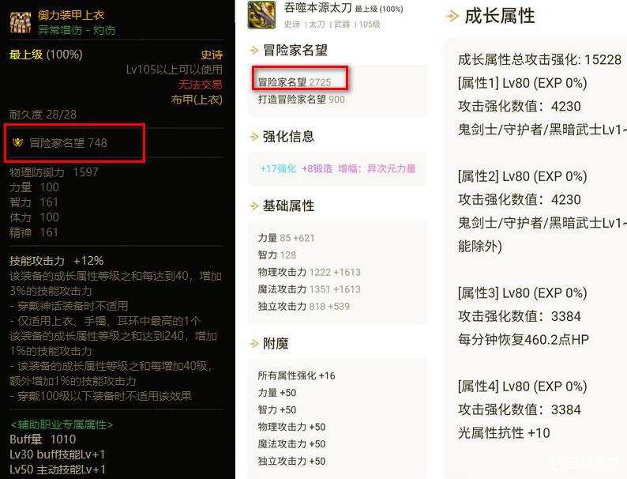627x479 pixels.
Task: Click the 冒险家名望 2725 value
Action: coord(295,82)
